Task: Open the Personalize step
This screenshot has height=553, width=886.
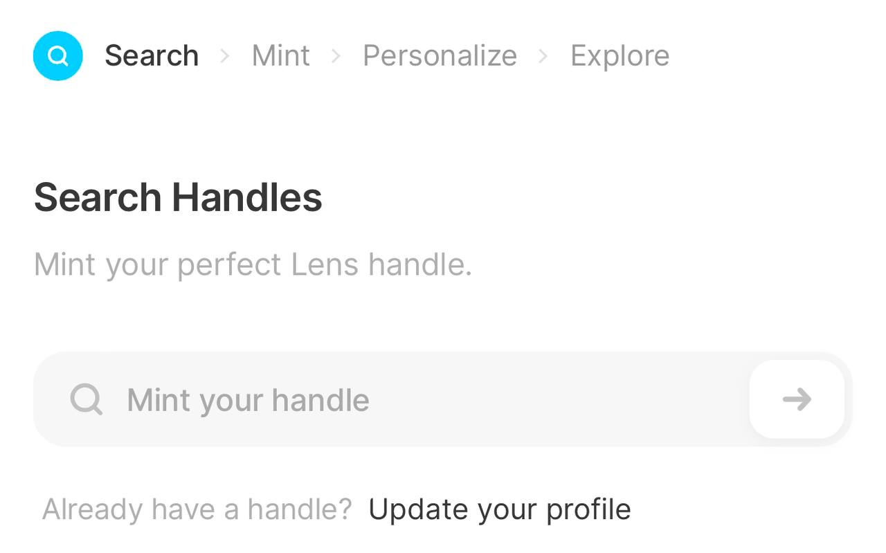Action: coord(440,55)
